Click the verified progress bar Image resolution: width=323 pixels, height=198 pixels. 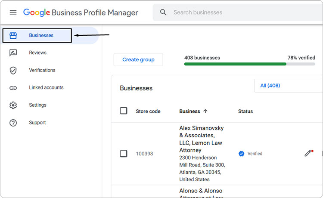click(x=249, y=64)
